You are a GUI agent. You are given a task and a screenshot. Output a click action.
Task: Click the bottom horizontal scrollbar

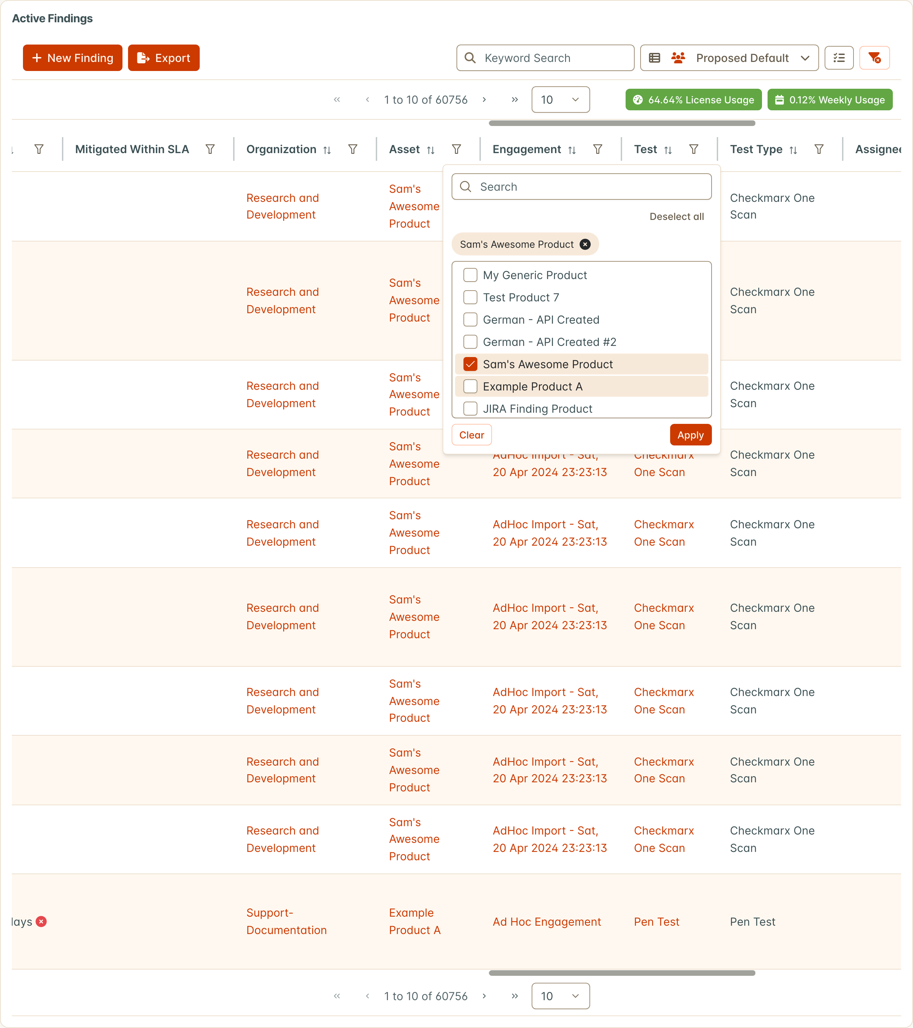pyautogui.click(x=622, y=973)
